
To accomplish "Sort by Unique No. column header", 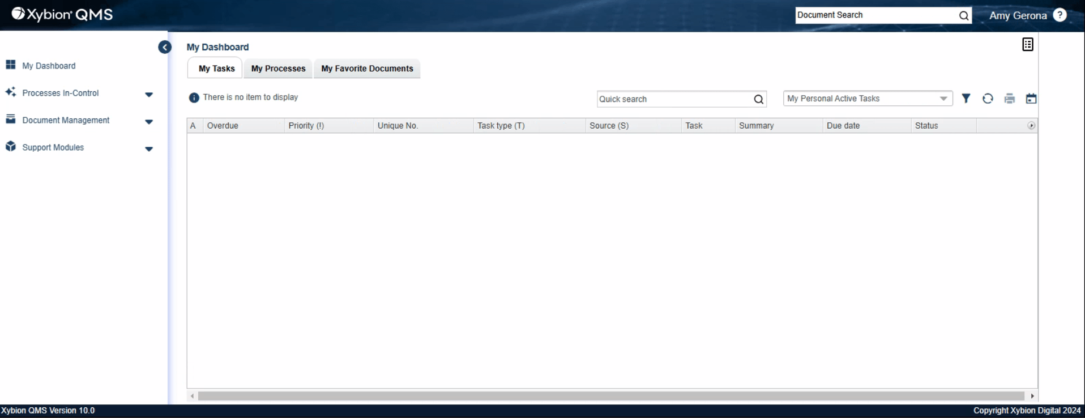I will tap(424, 126).
